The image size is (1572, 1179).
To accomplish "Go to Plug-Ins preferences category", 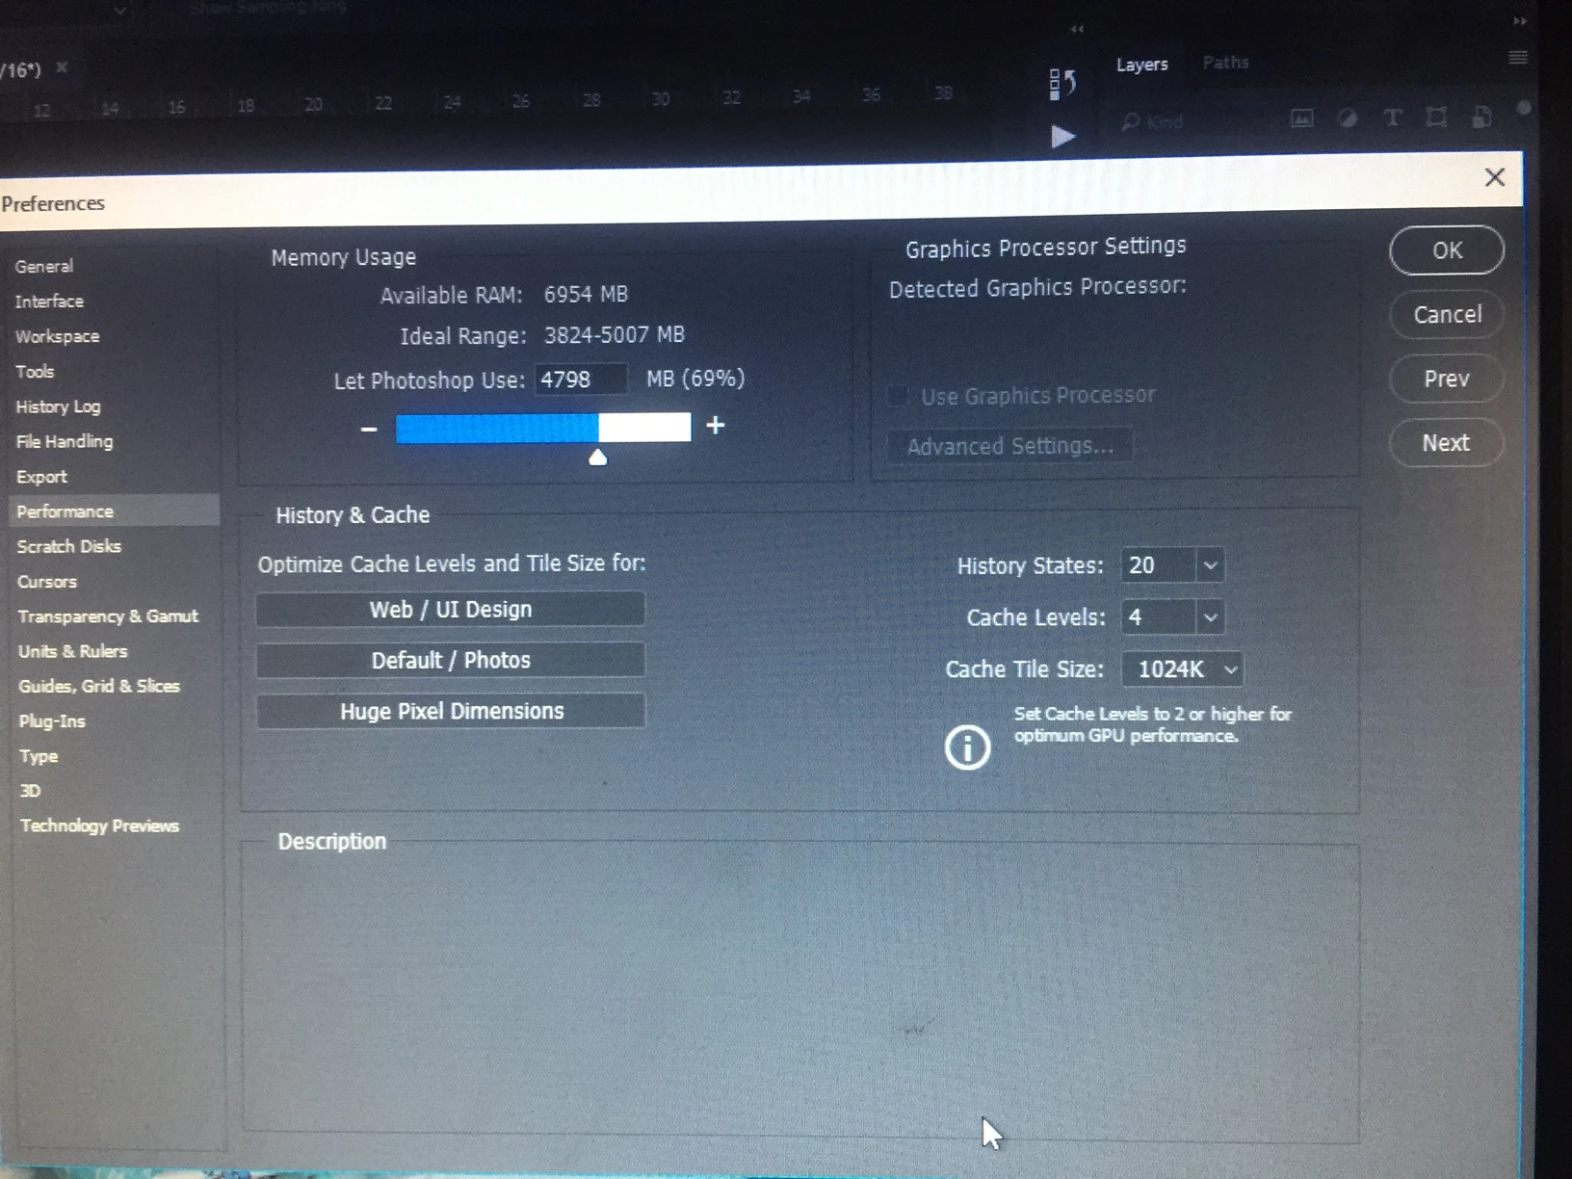I will tap(52, 720).
